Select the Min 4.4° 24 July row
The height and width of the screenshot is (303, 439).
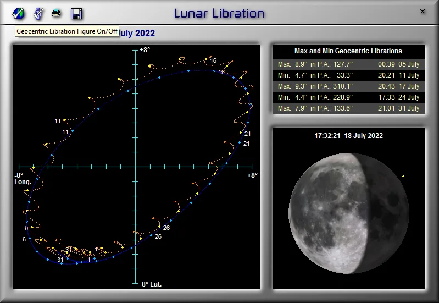[348, 97]
